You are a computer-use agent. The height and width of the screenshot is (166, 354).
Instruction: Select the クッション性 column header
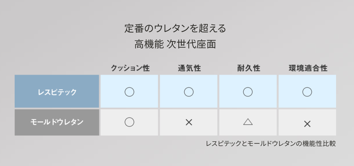(x=130, y=68)
